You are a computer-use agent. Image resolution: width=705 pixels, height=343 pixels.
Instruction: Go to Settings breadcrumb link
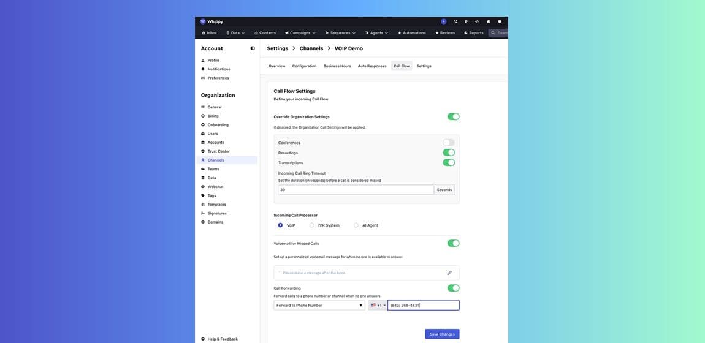278,48
